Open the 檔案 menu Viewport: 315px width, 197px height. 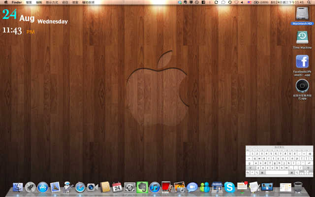pos(29,2)
